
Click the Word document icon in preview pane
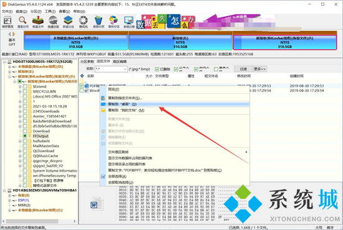point(97,203)
